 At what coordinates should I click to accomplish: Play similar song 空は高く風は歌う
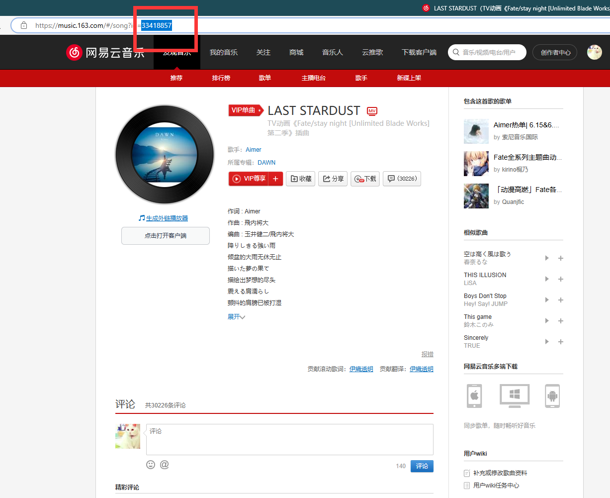click(x=547, y=258)
